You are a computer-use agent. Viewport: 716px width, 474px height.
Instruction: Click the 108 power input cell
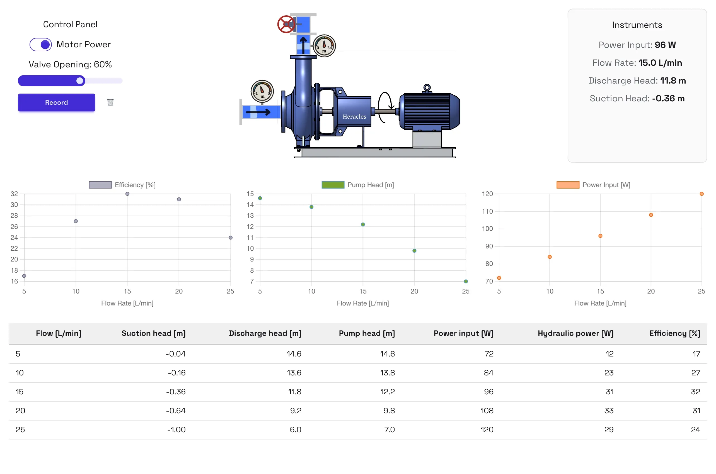tap(487, 411)
